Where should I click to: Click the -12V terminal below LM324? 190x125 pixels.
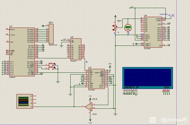(x=90, y=120)
